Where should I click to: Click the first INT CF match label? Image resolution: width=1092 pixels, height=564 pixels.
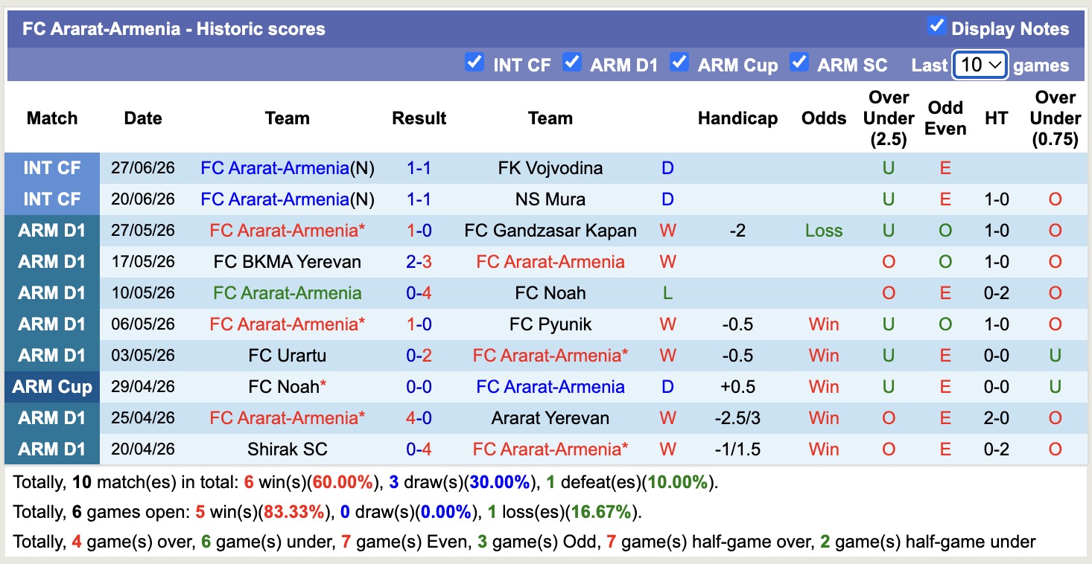(x=52, y=168)
